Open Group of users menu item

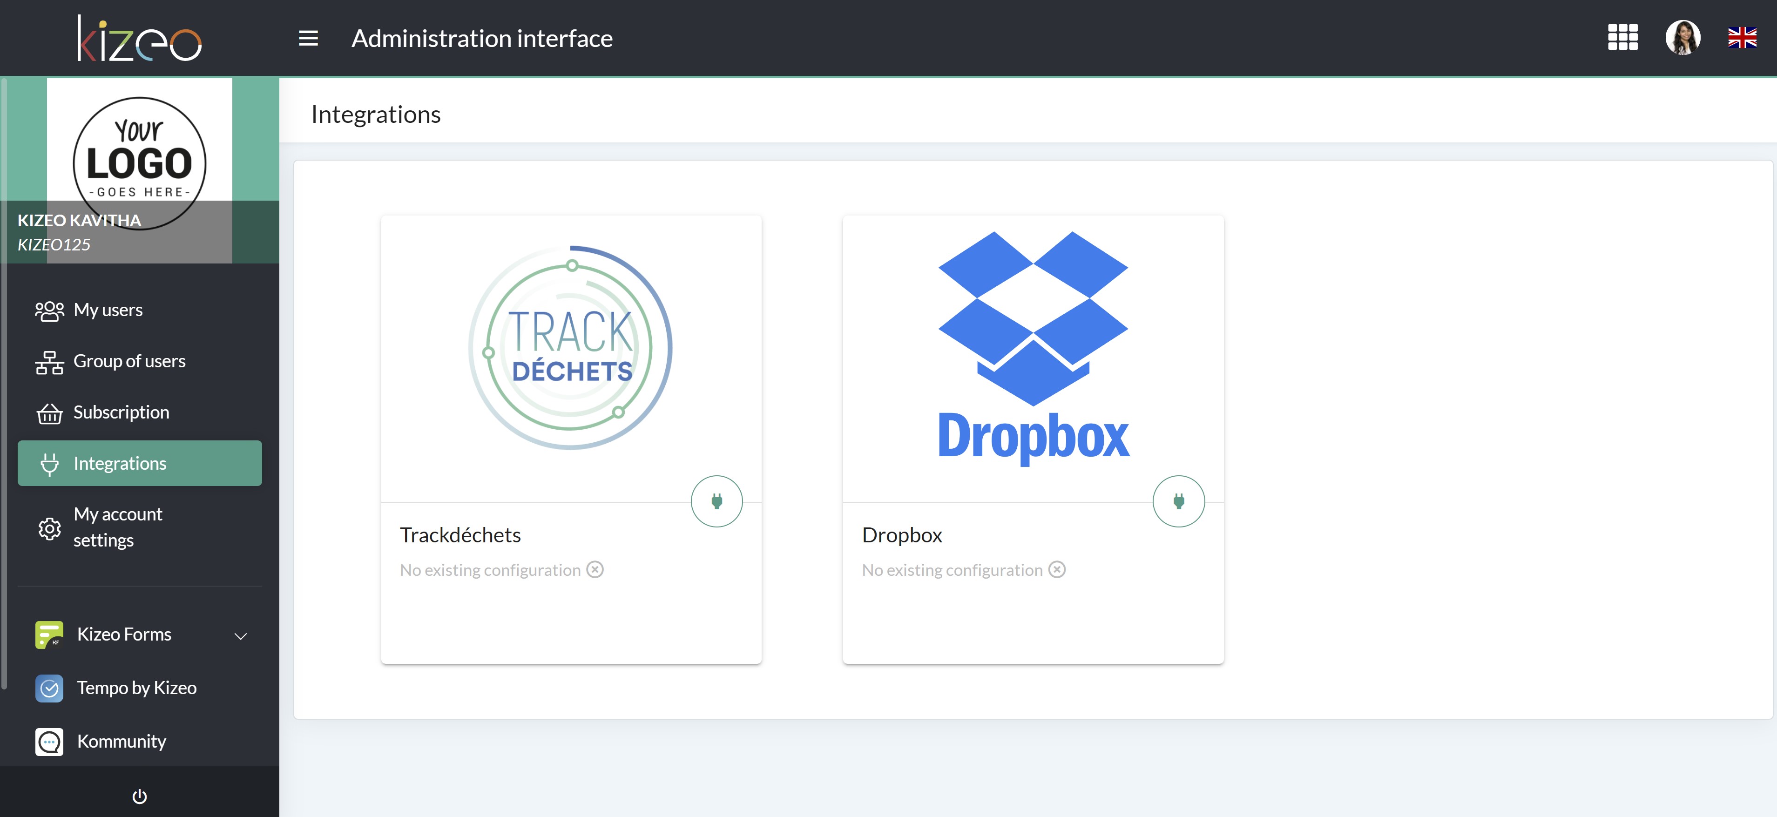[139, 361]
